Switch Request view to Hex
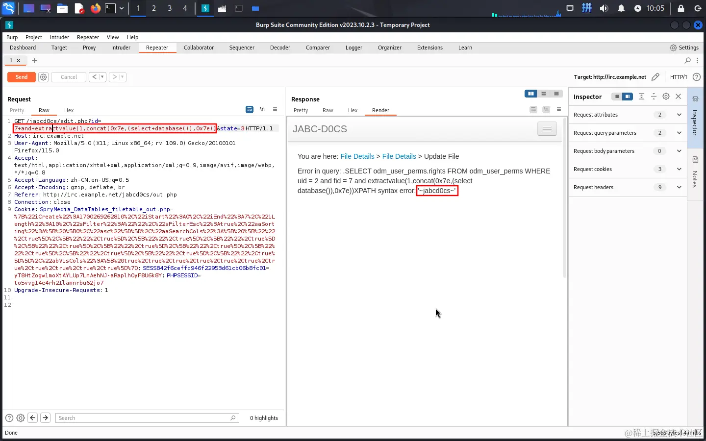 69,110
